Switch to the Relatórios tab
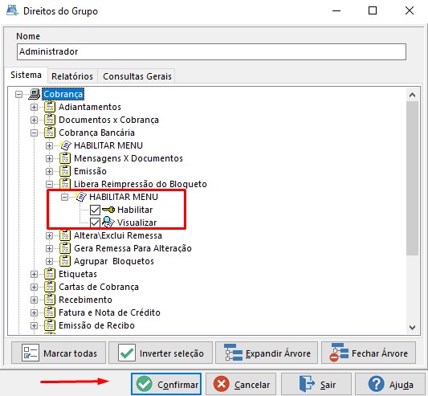 tap(72, 76)
